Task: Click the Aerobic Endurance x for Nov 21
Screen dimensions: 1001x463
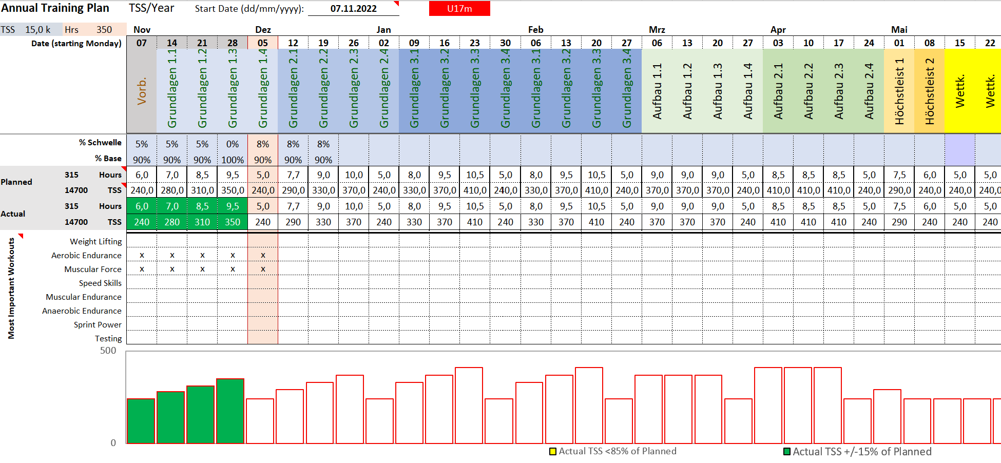Action: 202,255
